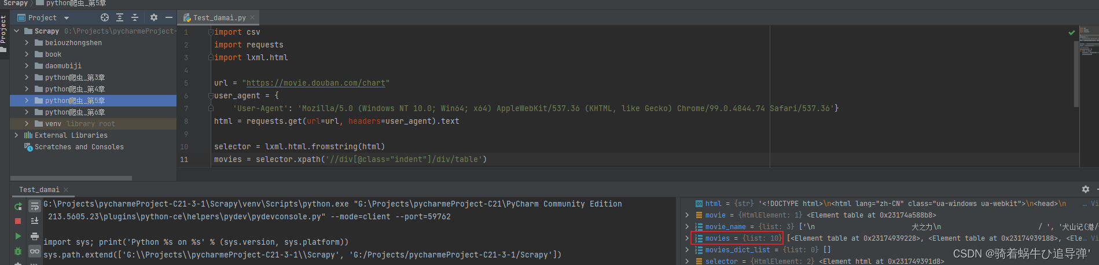Click the douban chart URL link
Screen dimensions: 1099x265
point(316,83)
